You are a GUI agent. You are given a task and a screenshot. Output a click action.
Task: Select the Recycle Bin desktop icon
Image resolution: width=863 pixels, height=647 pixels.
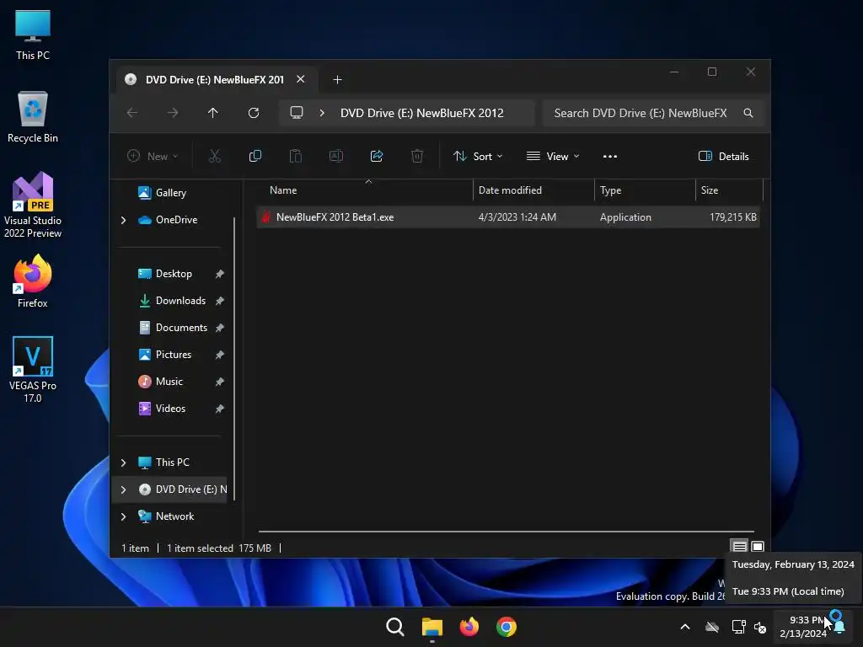(x=33, y=116)
